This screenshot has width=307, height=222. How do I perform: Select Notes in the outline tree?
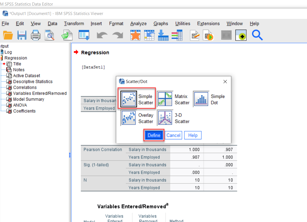coord(19,70)
